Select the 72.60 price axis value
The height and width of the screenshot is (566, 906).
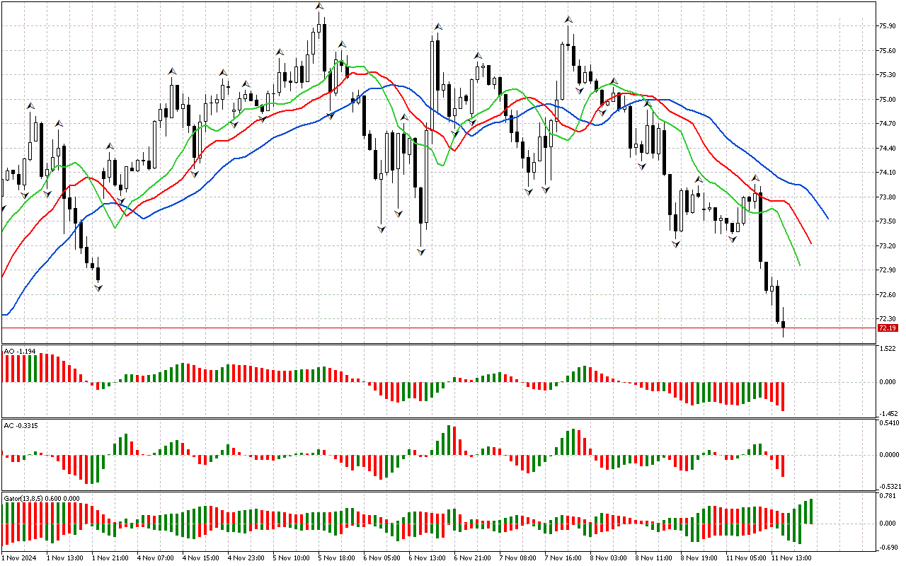pyautogui.click(x=888, y=295)
